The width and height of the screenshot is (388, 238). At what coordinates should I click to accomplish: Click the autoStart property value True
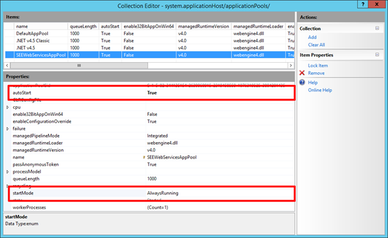tap(152, 93)
